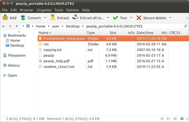Click the status text 2 dir(s), 4 file(s), 8.1 MB
Screen dimensions: 189x122
coord(25,119)
